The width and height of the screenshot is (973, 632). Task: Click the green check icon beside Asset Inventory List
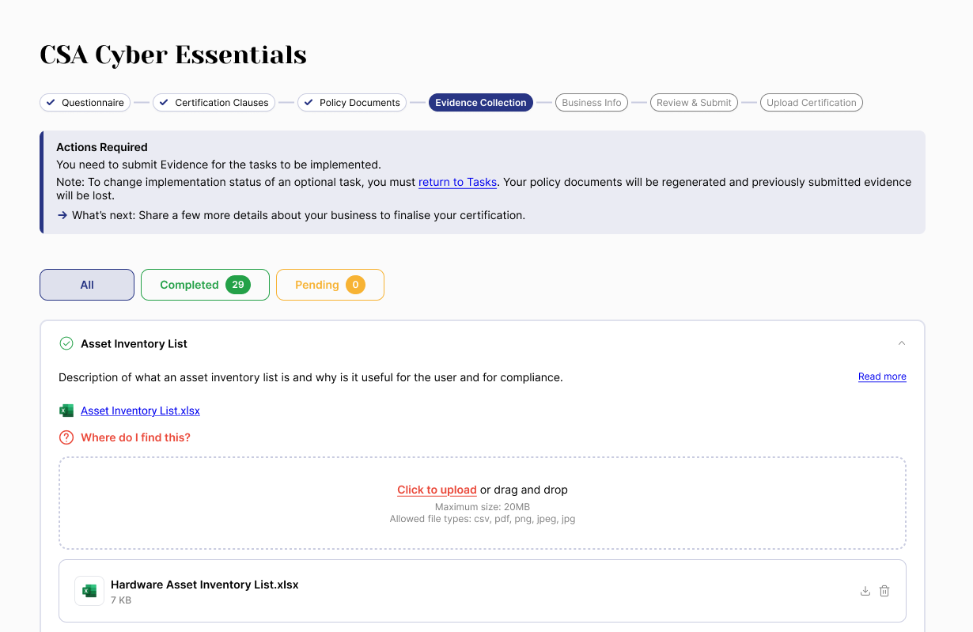[x=66, y=343]
